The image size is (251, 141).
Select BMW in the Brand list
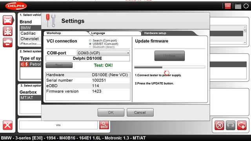point(31,28)
